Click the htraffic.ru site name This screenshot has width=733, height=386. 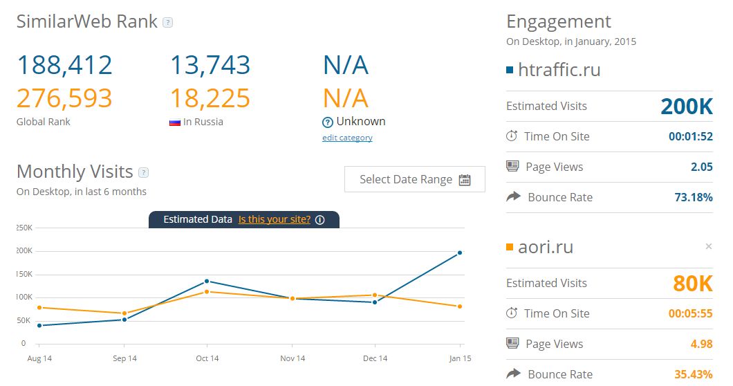(x=559, y=70)
